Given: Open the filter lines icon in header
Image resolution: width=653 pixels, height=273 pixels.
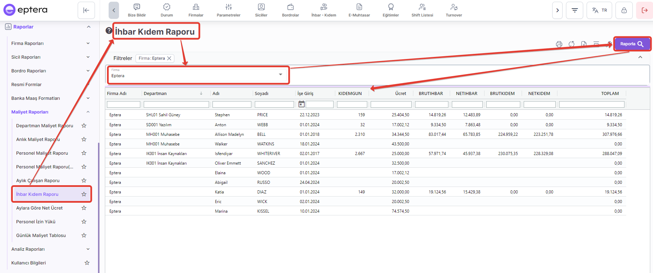Looking at the screenshot, I should tap(575, 10).
